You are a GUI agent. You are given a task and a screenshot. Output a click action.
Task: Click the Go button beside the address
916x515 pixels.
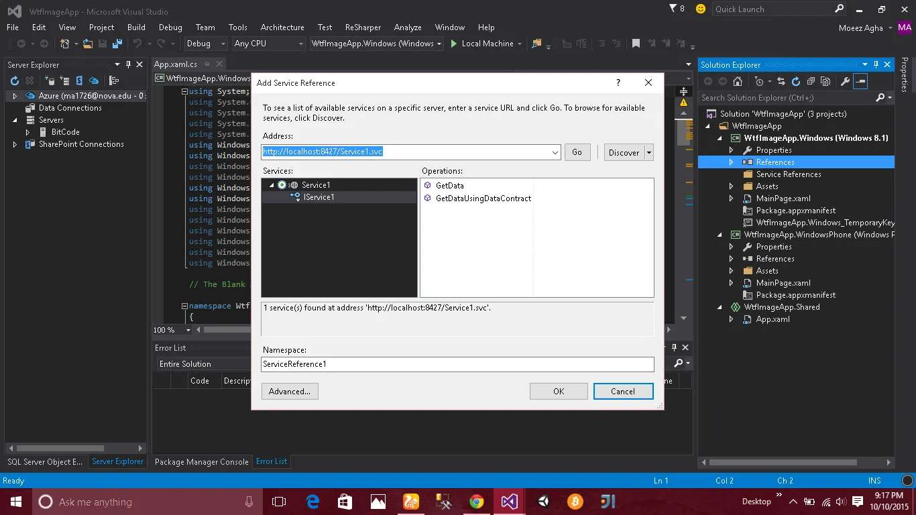[577, 152]
